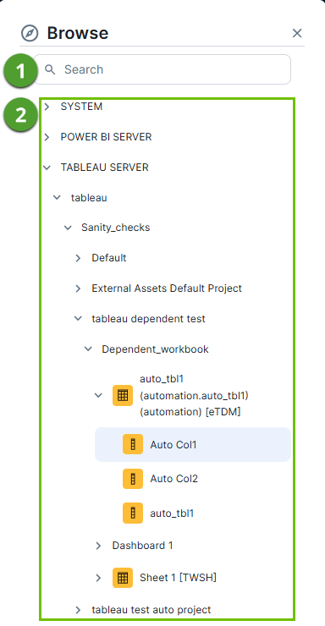
Task: Click the table icon of Sheet 1 [TWSH]
Action: 123,578
